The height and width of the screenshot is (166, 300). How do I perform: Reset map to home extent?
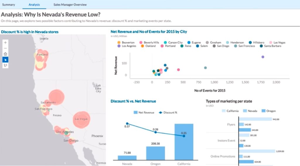(x=5, y=54)
